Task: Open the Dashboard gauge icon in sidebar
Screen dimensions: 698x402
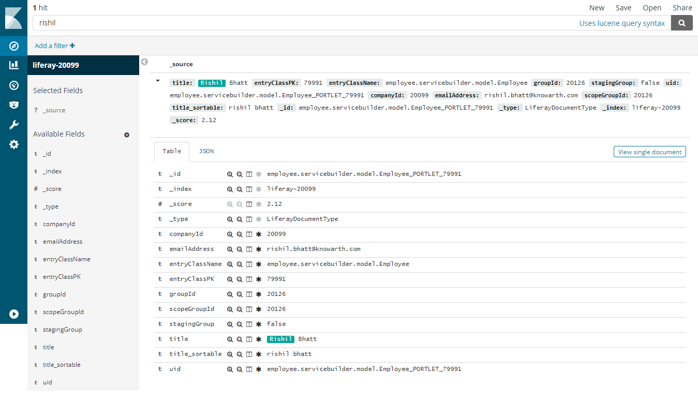Action: click(x=14, y=85)
